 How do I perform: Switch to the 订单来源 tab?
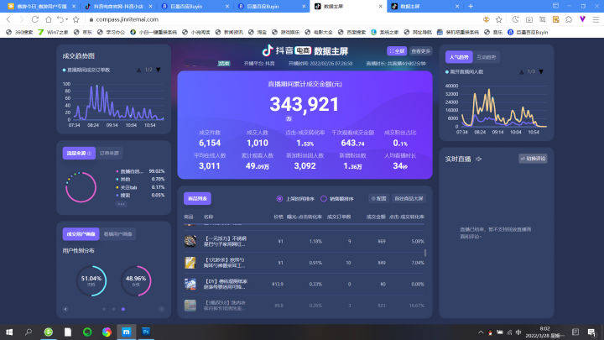coord(110,153)
